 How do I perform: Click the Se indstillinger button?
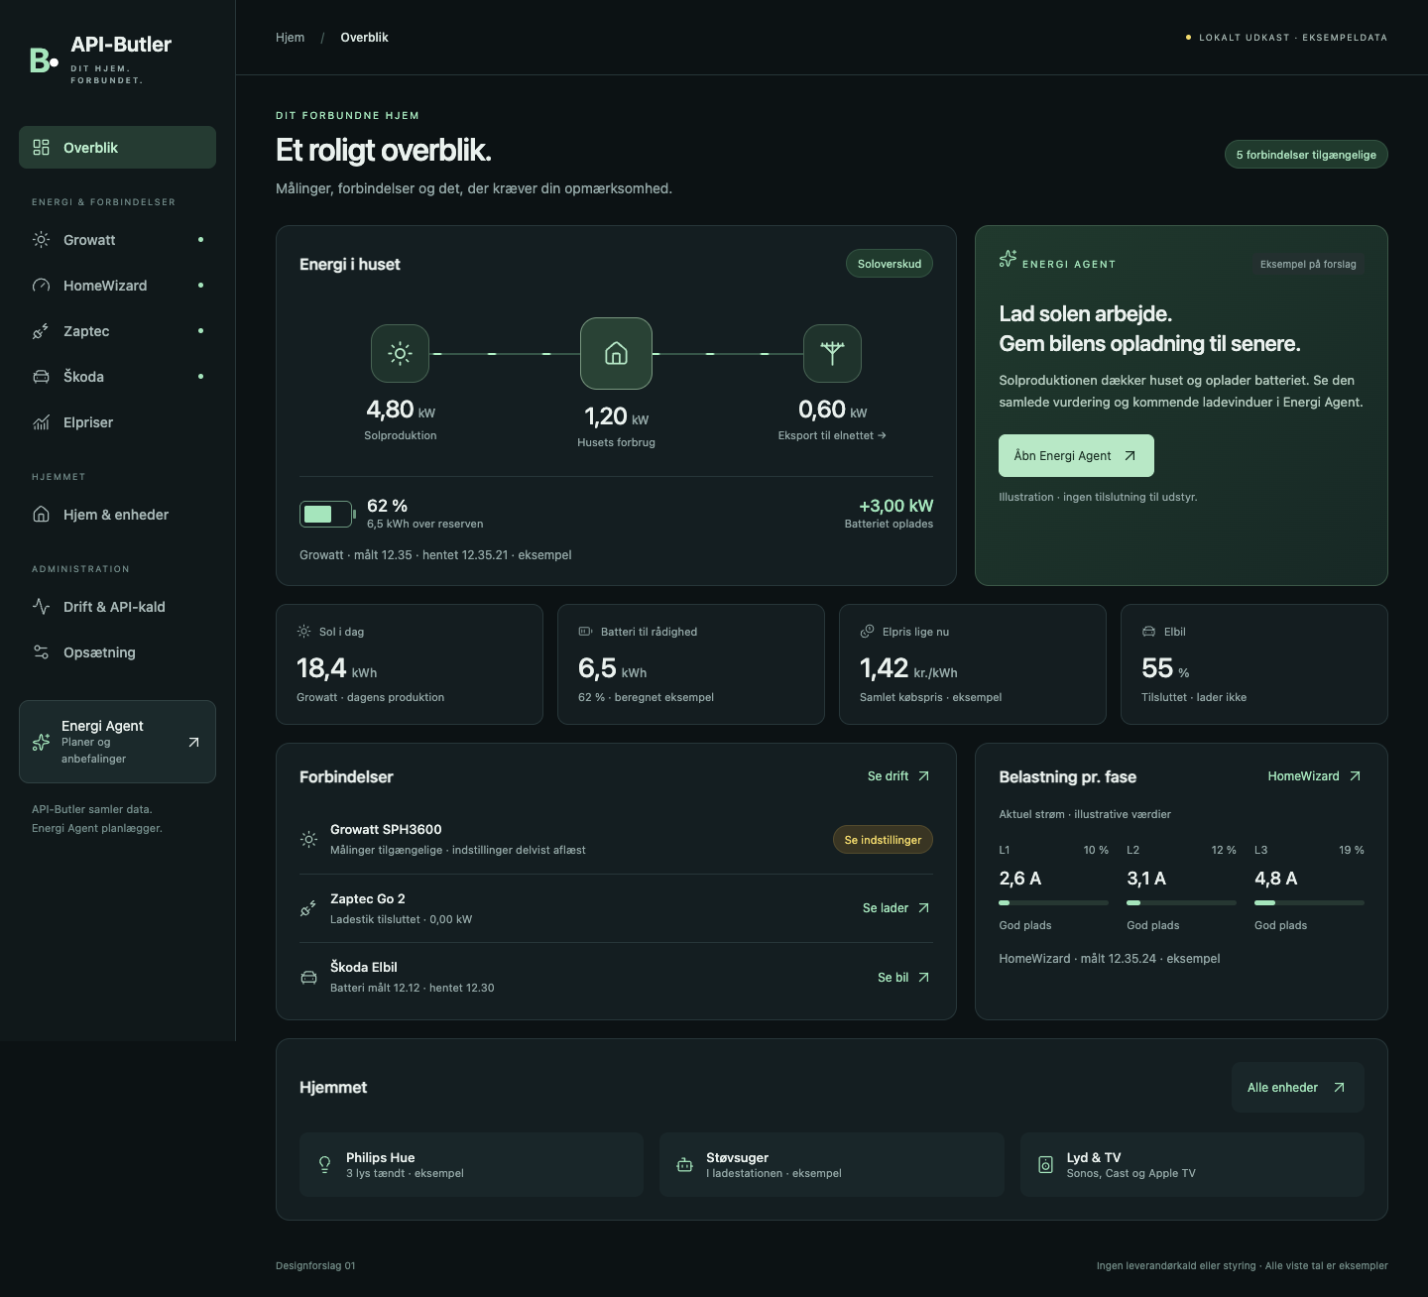point(883,840)
